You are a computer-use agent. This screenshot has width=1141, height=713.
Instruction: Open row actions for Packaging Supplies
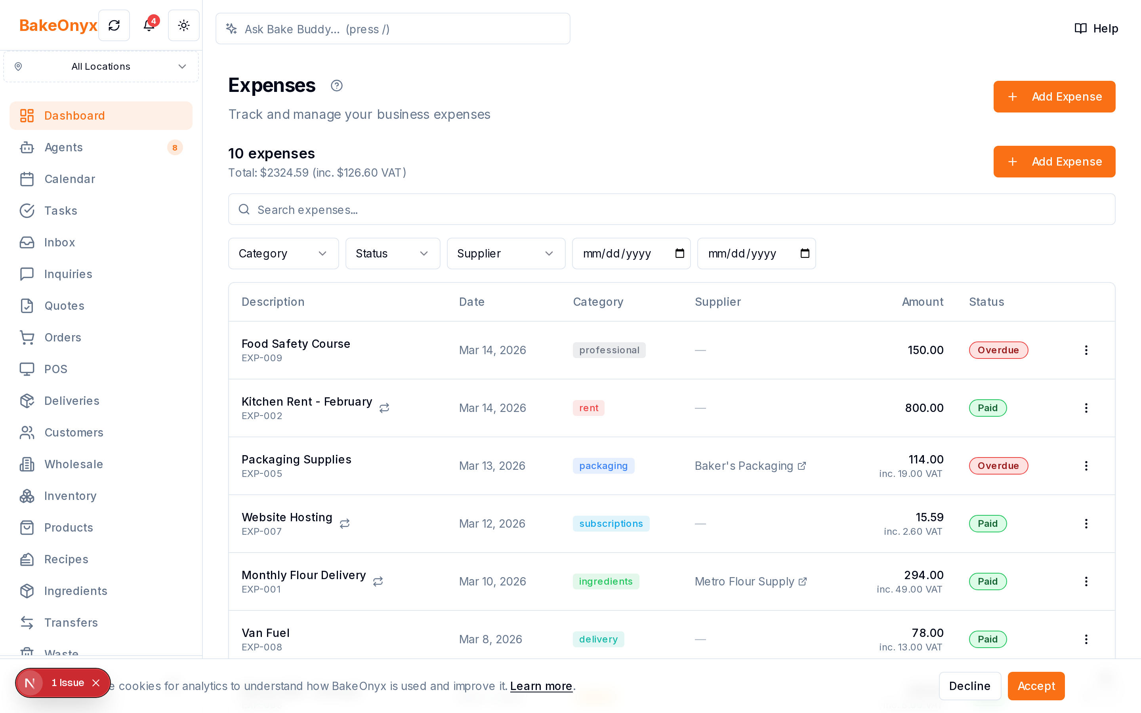coord(1086,466)
